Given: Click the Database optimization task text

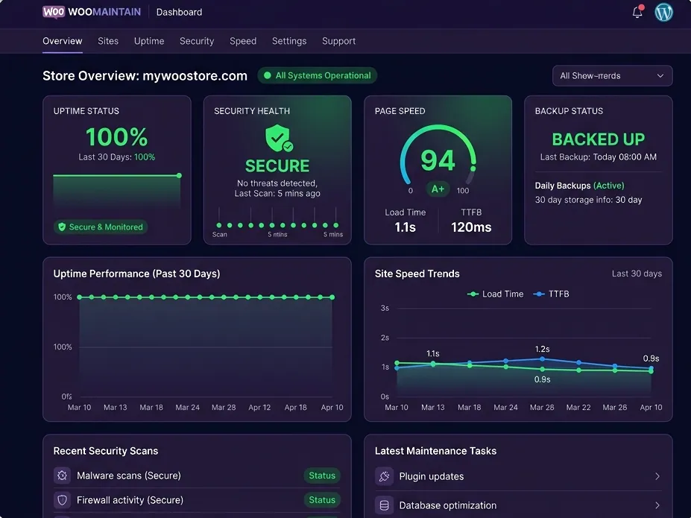Looking at the screenshot, I should (448, 505).
